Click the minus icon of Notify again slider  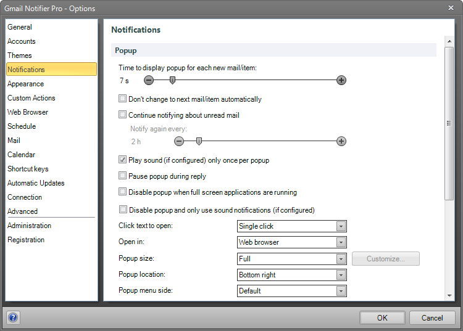178,141
